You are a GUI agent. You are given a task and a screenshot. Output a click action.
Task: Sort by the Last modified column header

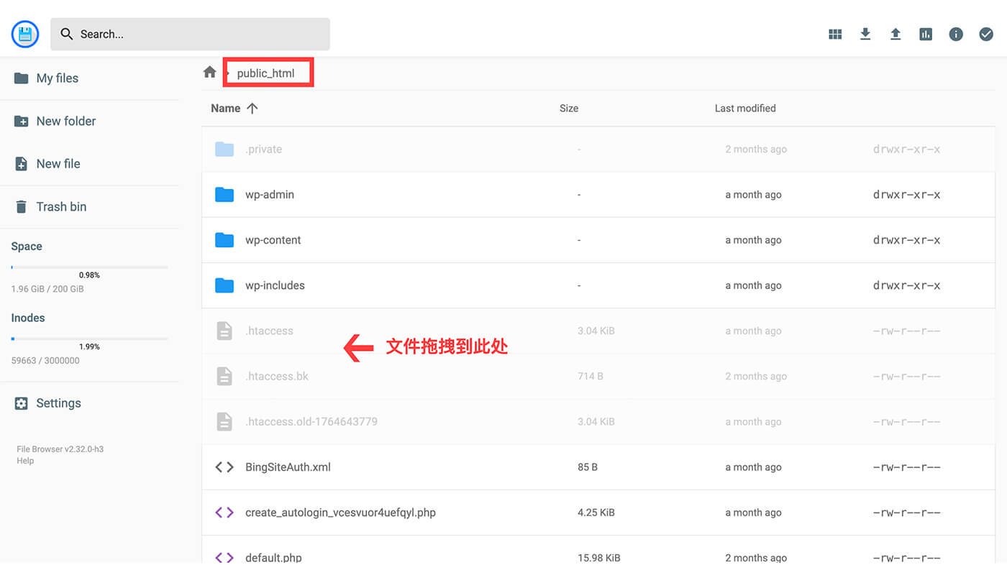coord(745,108)
